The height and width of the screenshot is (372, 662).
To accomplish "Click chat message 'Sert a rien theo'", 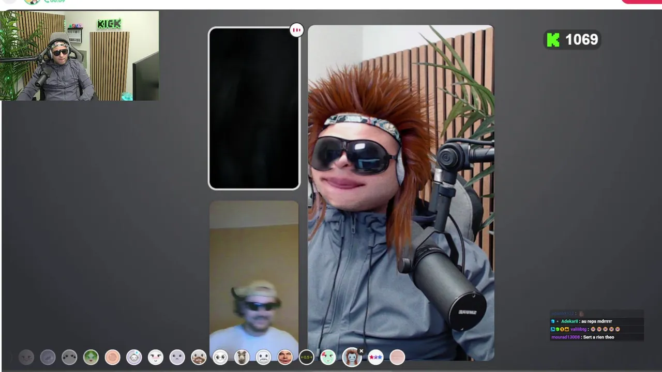I will (x=598, y=337).
